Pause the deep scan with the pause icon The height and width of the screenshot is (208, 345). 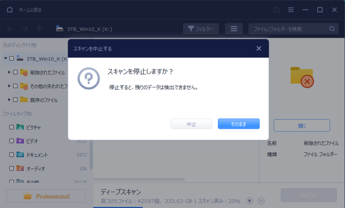[261, 201]
